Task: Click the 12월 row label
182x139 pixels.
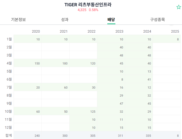Action: (8, 127)
